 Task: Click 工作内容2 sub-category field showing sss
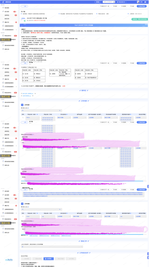click(48, 216)
